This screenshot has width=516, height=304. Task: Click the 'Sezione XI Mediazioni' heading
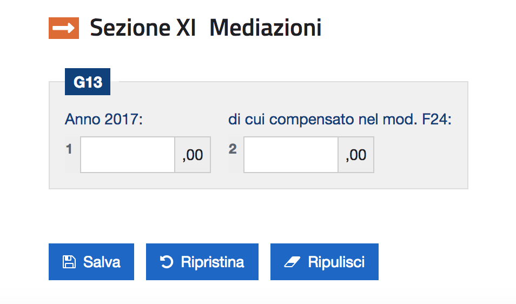206,28
